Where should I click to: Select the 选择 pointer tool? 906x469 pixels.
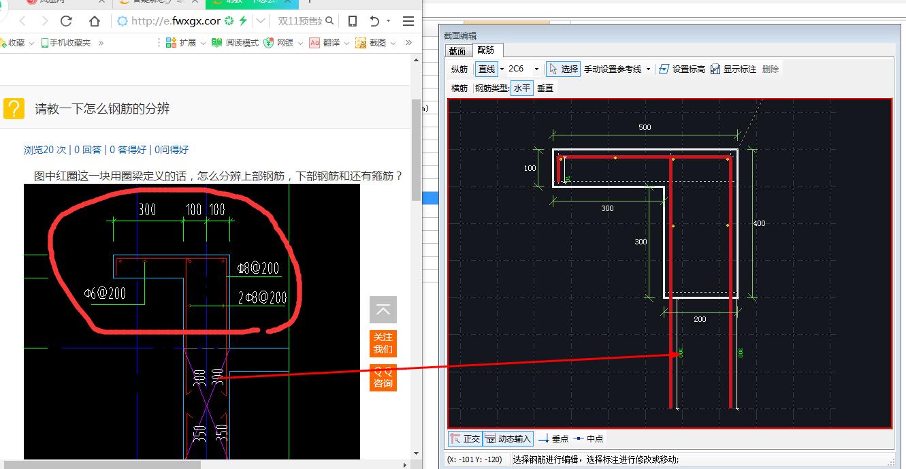click(x=563, y=69)
